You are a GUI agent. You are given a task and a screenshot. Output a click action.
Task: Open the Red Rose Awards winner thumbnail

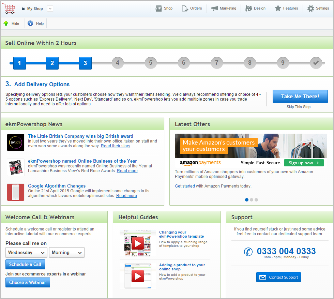(x=16, y=167)
